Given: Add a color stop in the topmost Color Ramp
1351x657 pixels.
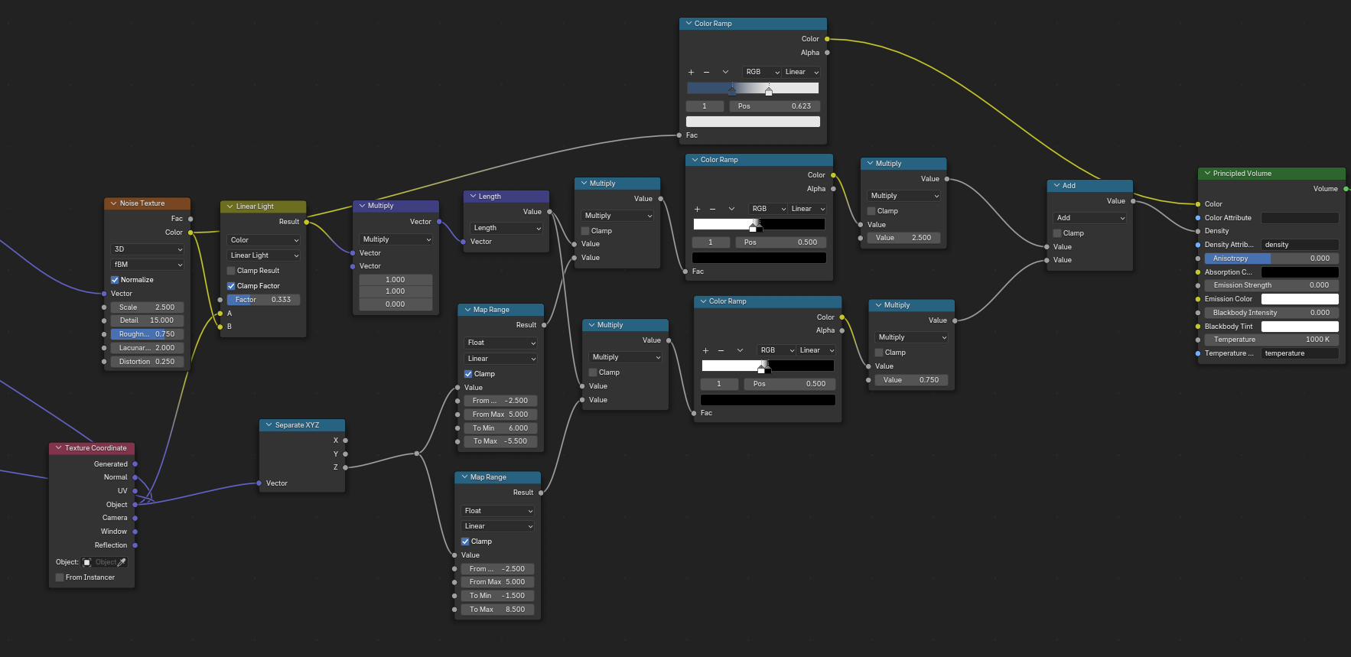Looking at the screenshot, I should (x=691, y=73).
